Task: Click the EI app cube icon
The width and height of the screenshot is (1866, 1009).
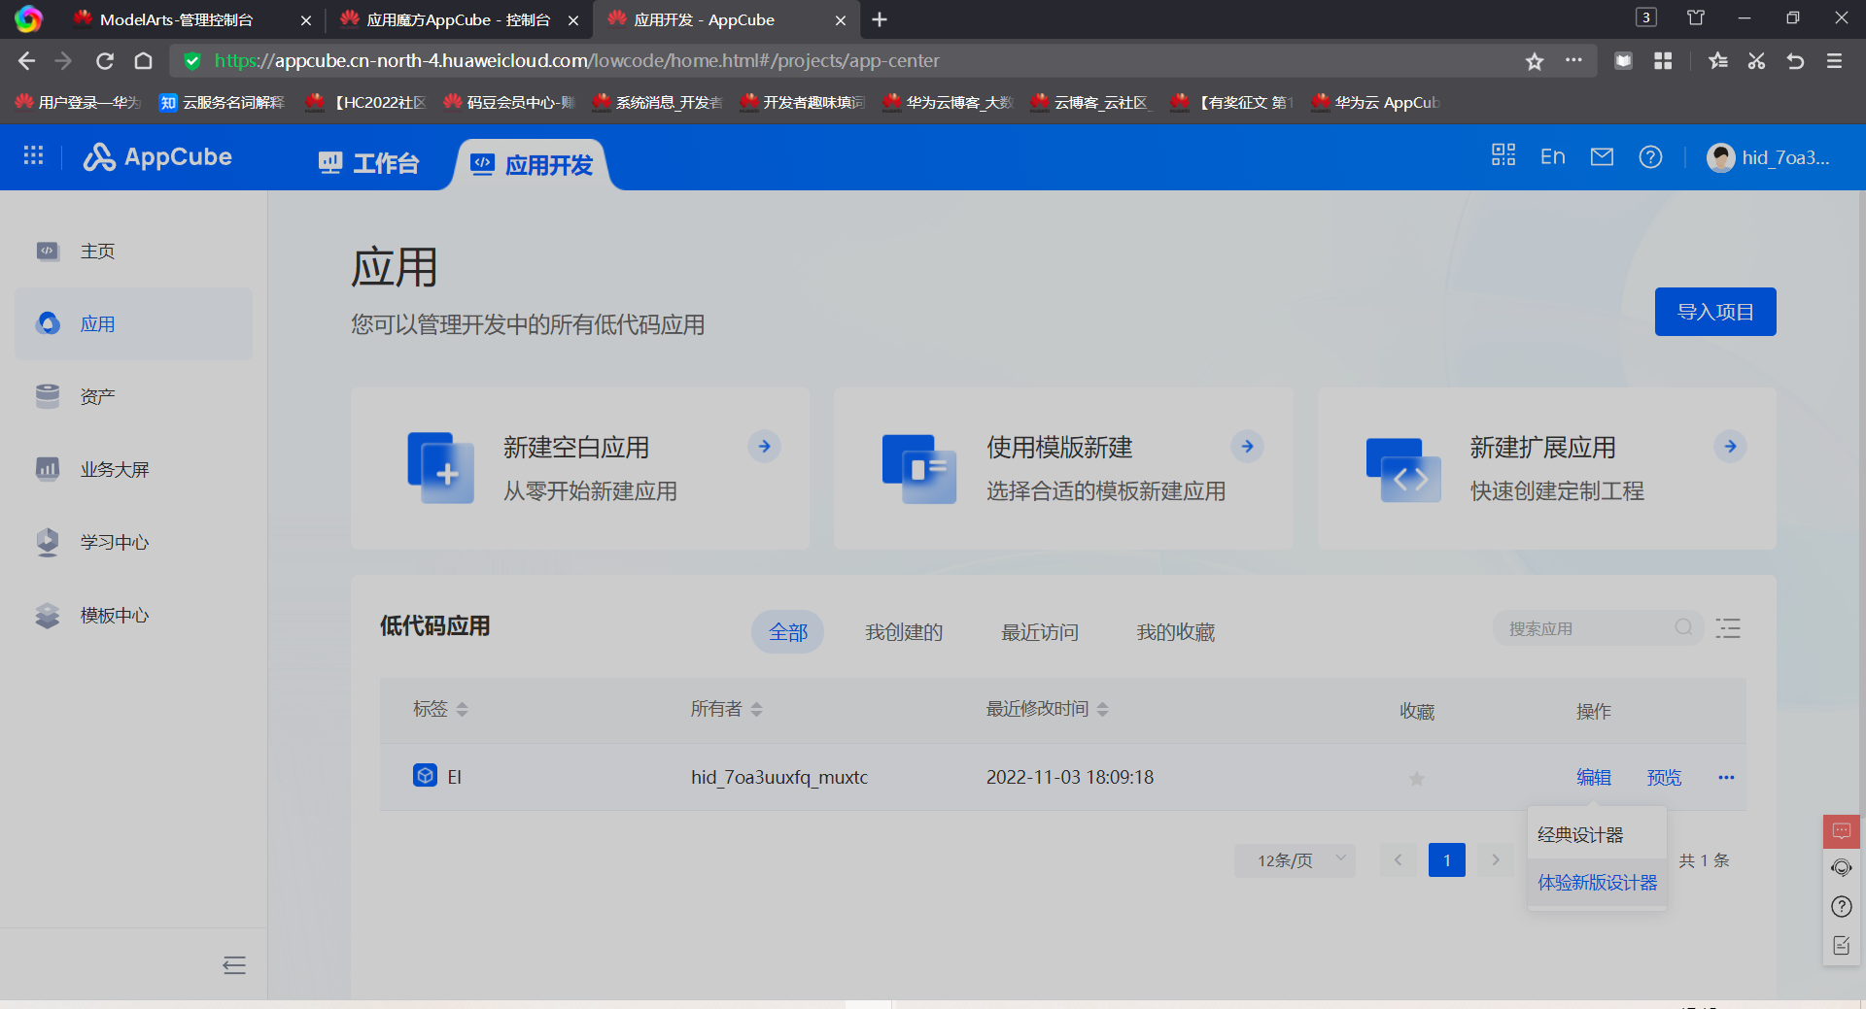Action: [425, 775]
